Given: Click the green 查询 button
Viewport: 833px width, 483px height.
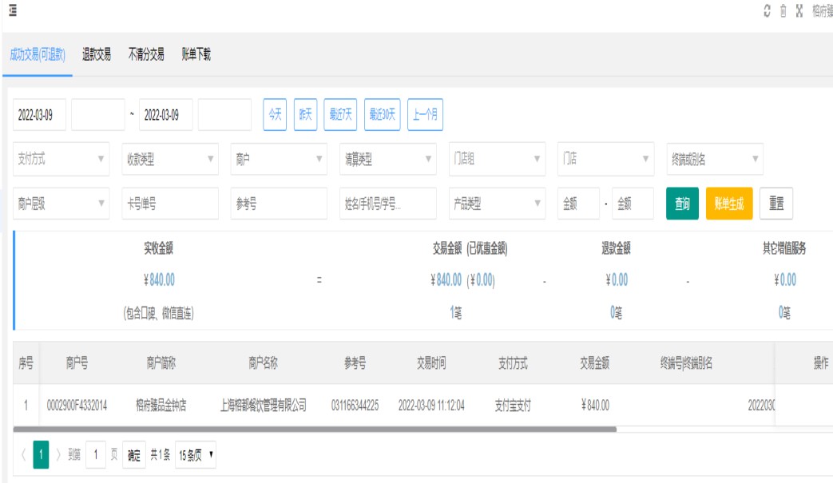Looking at the screenshot, I should click(682, 204).
